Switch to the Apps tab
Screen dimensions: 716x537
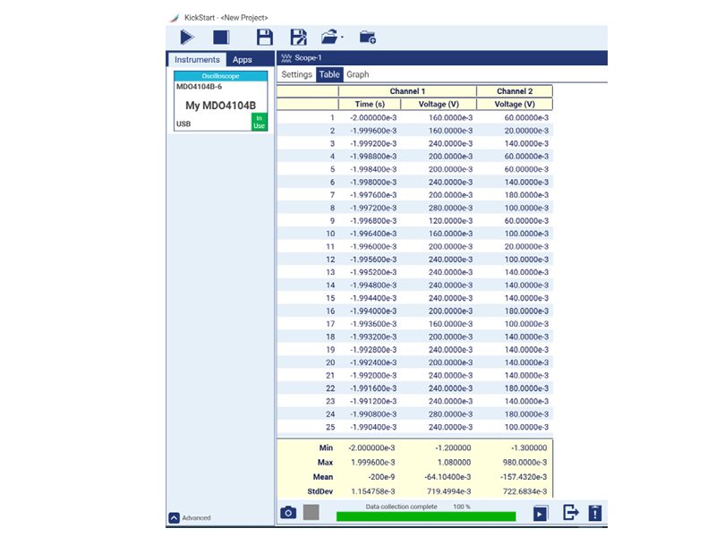242,60
